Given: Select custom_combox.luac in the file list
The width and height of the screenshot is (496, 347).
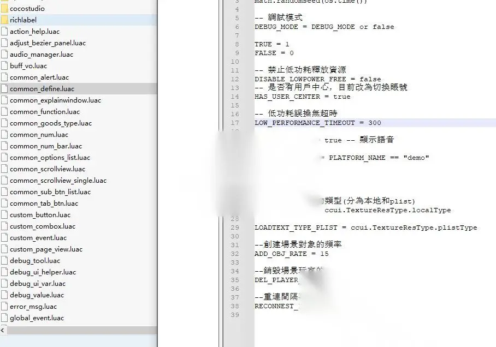Looking at the screenshot, I should click(43, 226).
